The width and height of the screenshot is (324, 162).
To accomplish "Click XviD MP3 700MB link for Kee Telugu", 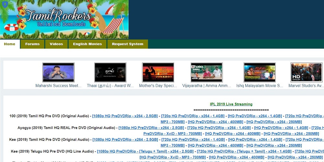I will coord(173,157).
